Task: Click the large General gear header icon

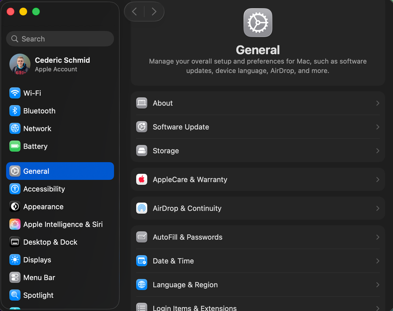Action: [258, 23]
